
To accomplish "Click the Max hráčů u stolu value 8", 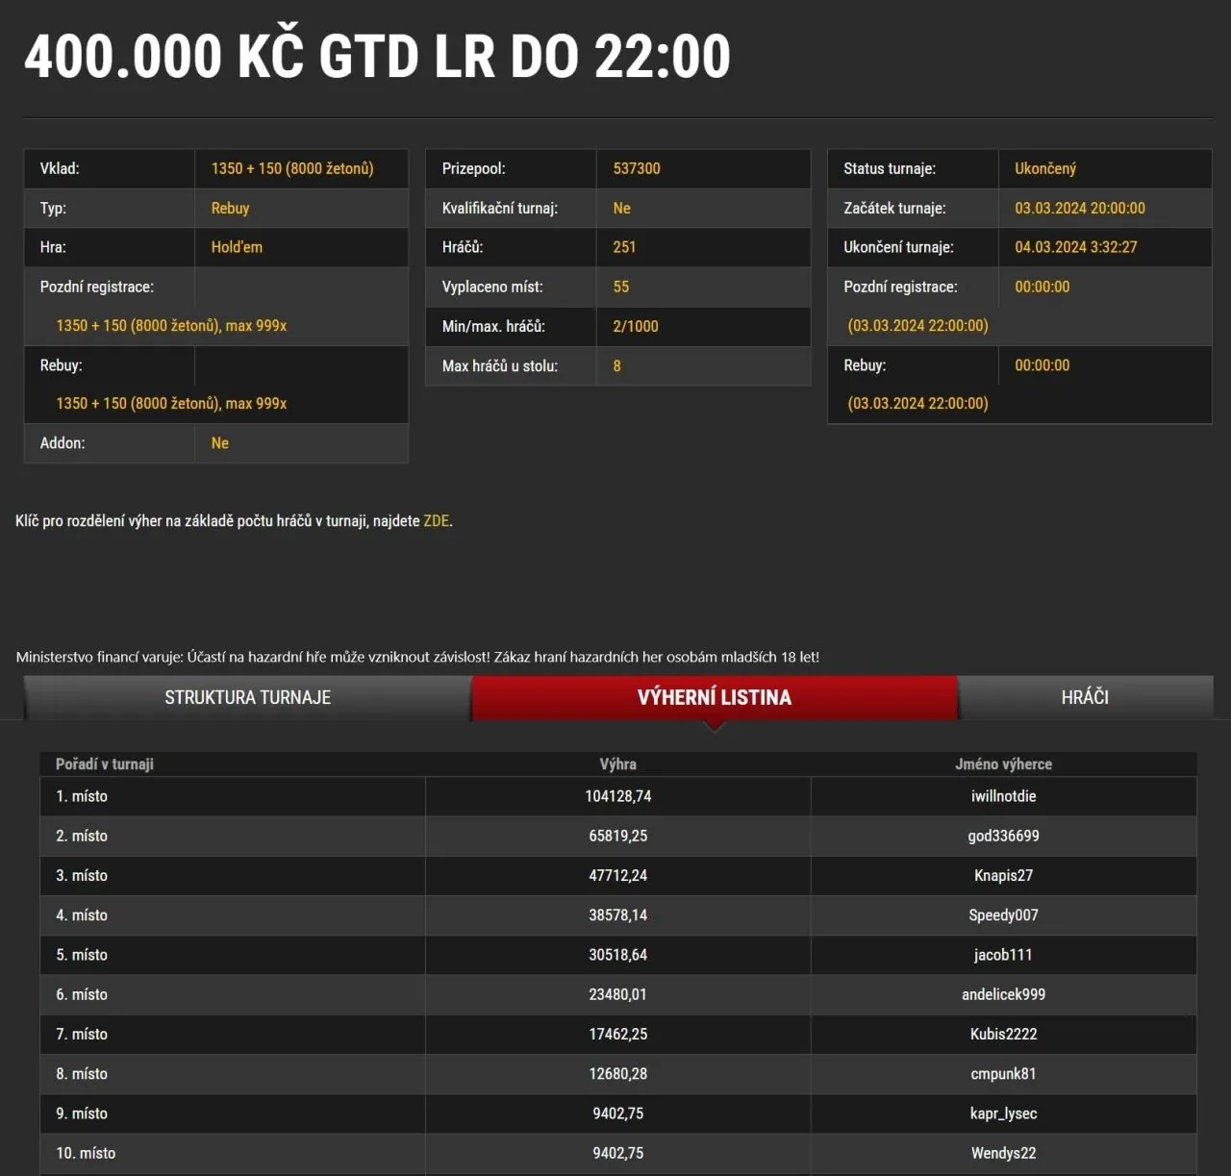I will click(616, 365).
